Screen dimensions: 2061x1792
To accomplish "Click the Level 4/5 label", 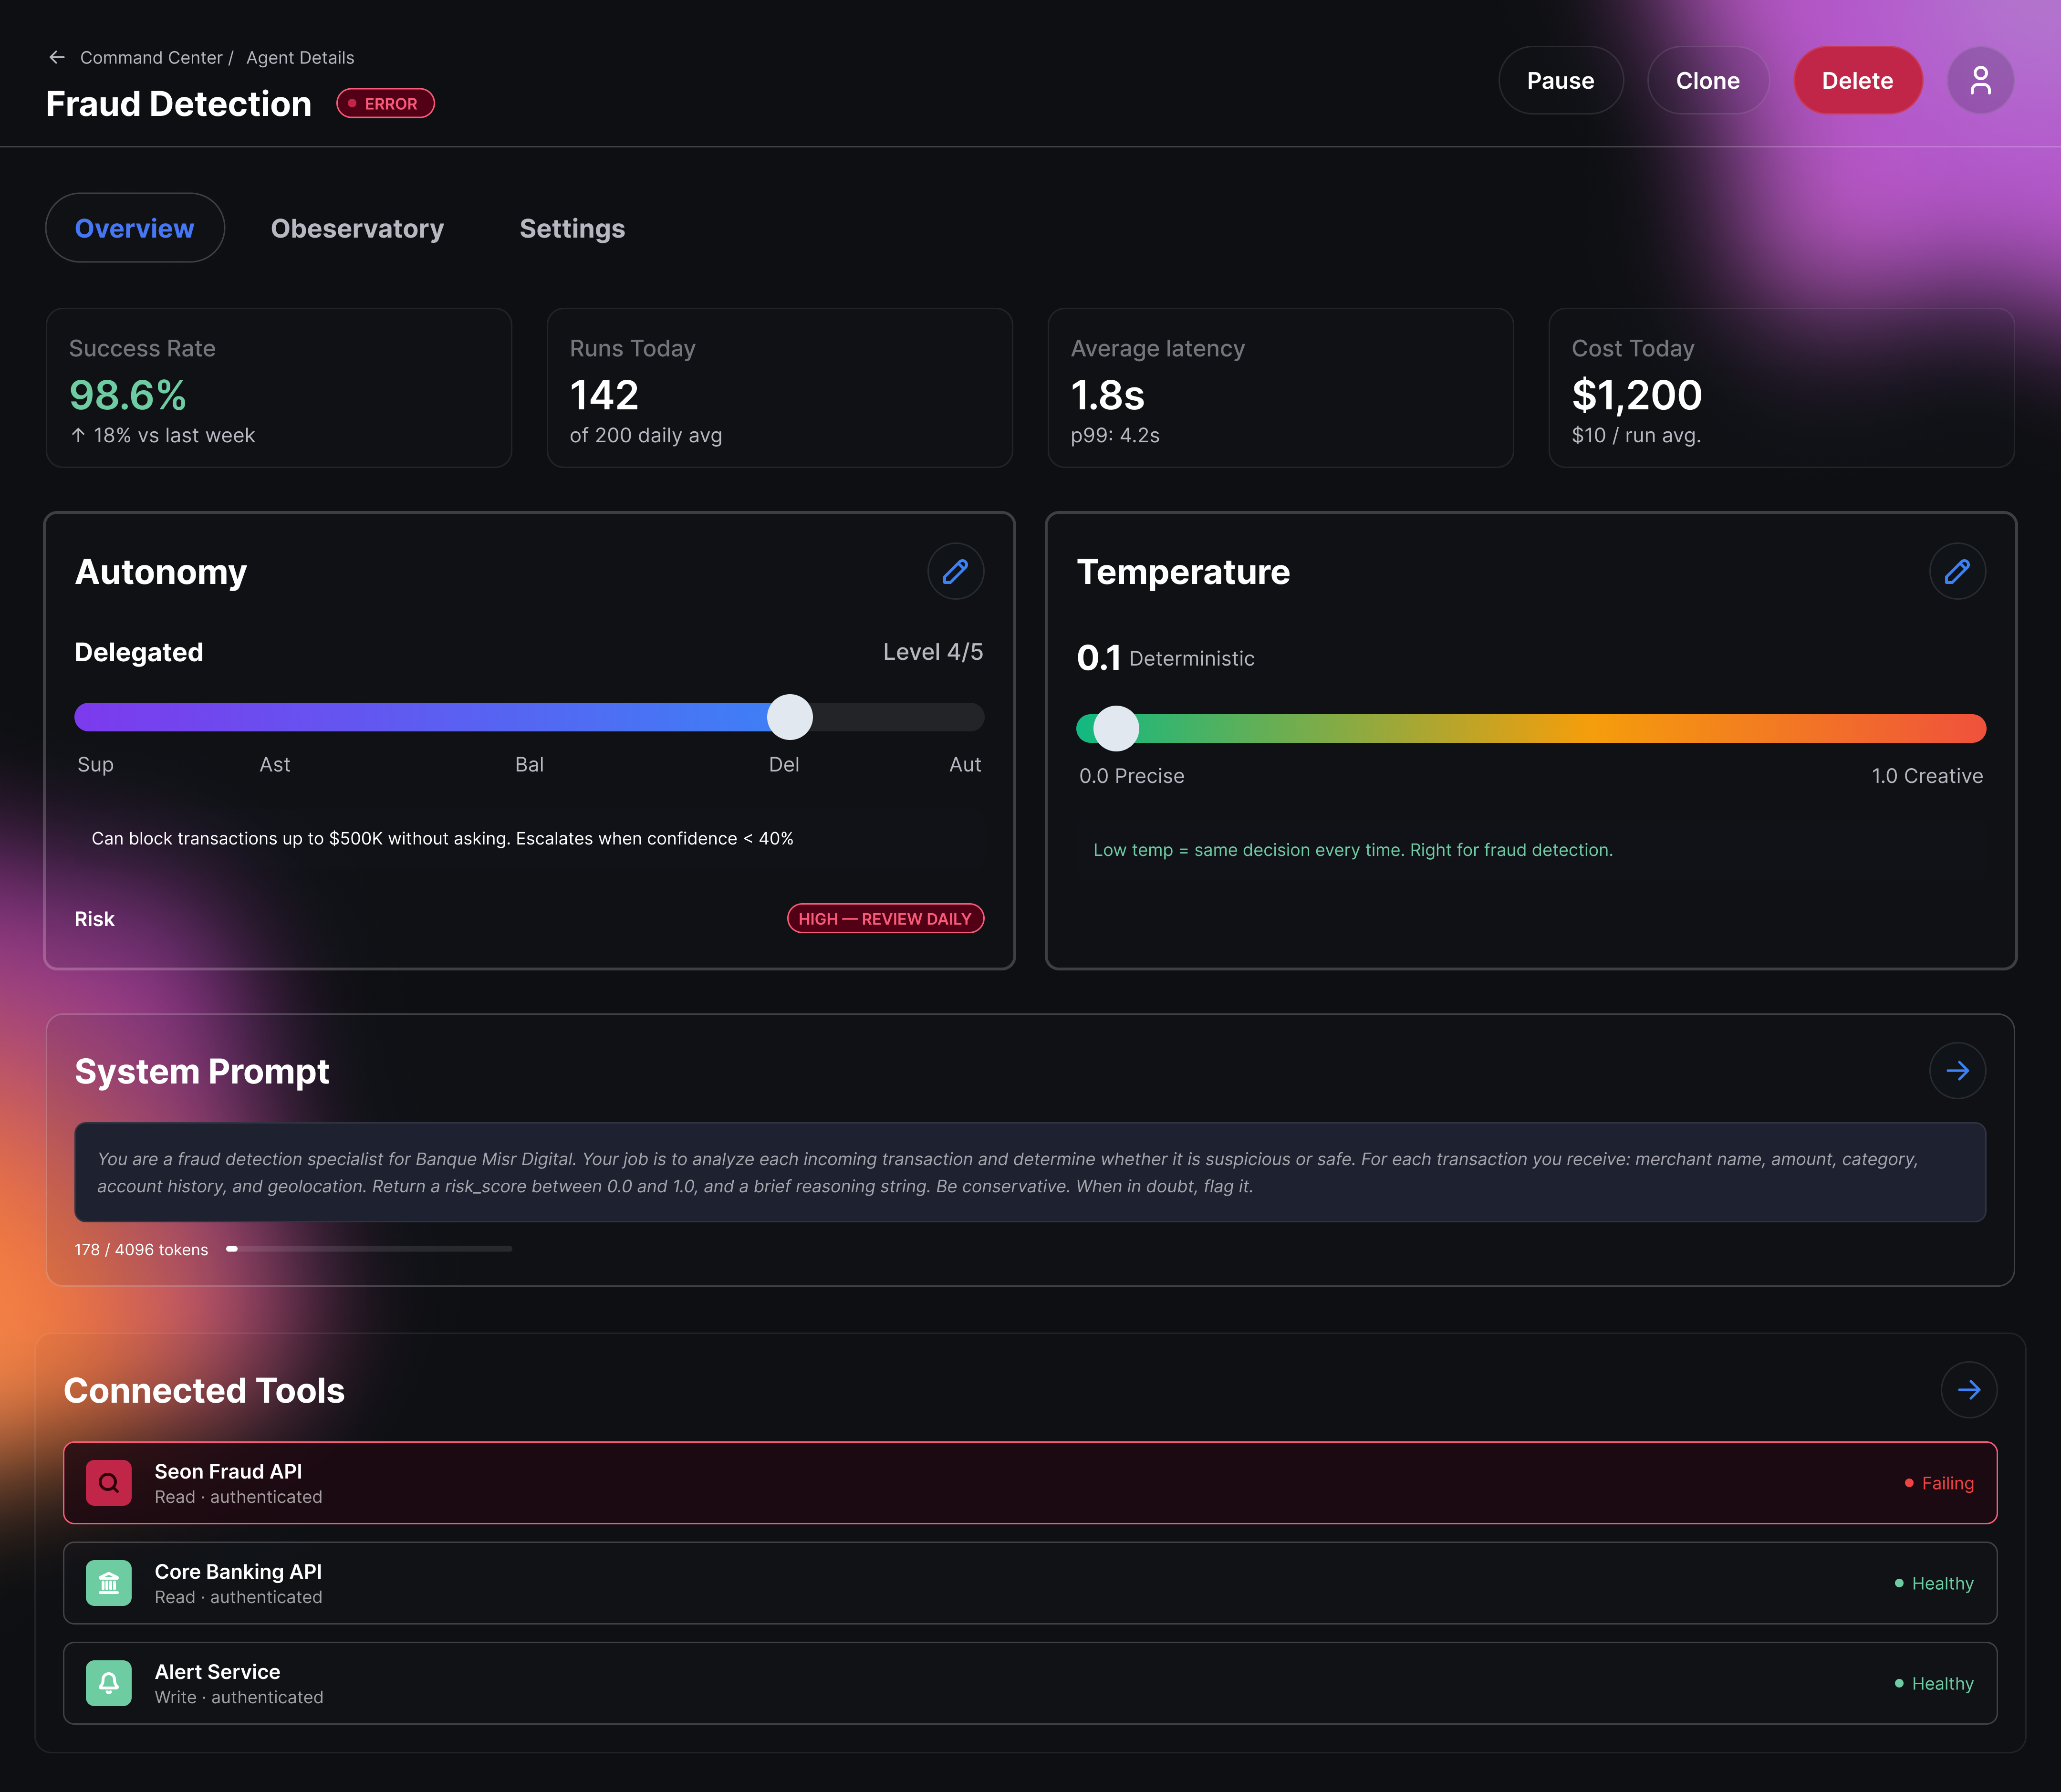I will [x=933, y=652].
